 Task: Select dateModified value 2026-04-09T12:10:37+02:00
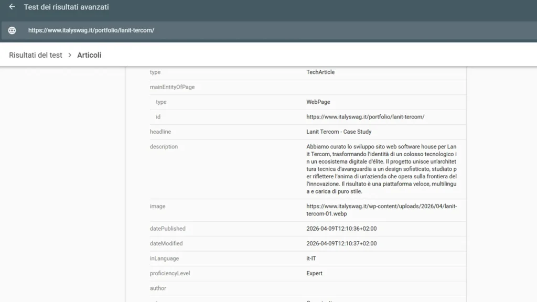[341, 243]
